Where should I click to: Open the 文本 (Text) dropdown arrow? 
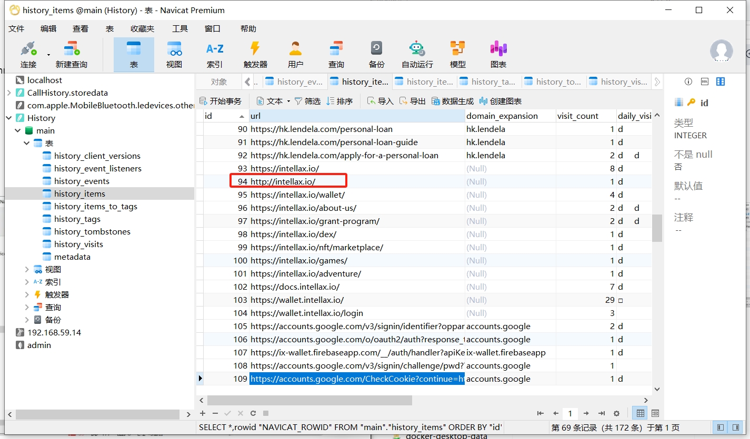(x=289, y=101)
